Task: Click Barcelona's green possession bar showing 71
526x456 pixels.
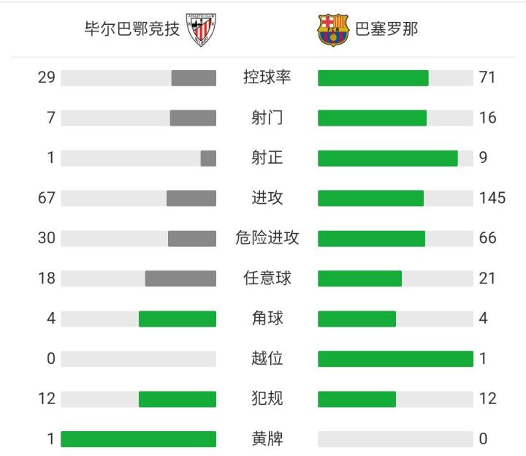Action: (373, 77)
